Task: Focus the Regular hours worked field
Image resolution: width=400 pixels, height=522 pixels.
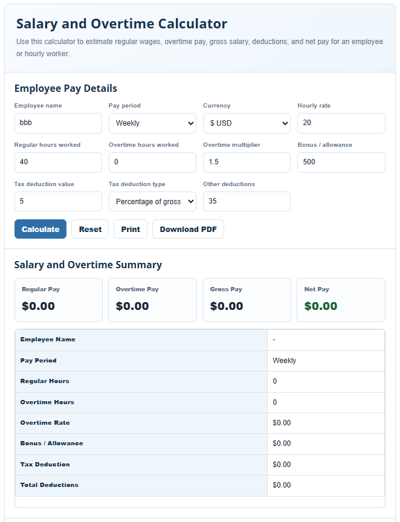Action: (x=58, y=163)
